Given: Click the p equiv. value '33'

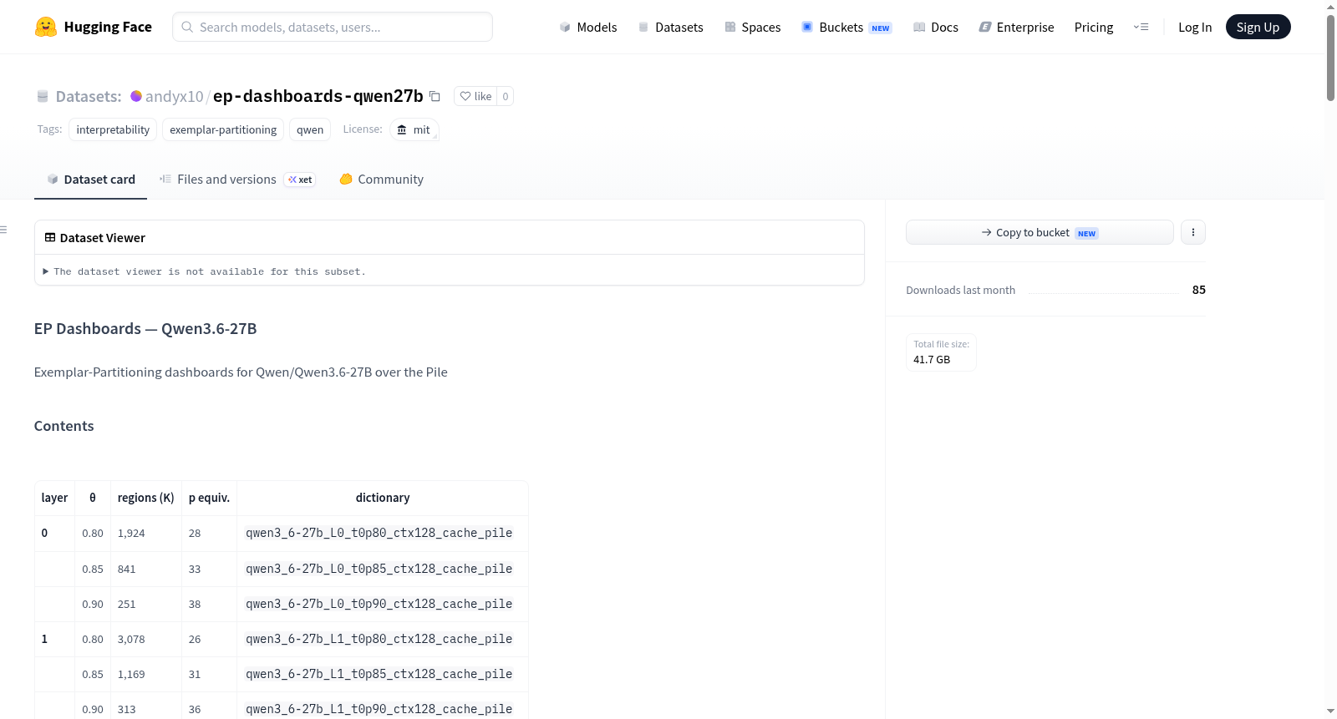Looking at the screenshot, I should coord(195,569).
